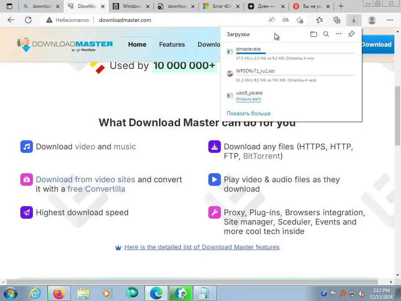Click the vertical page scrollbar thumb

click(397, 116)
